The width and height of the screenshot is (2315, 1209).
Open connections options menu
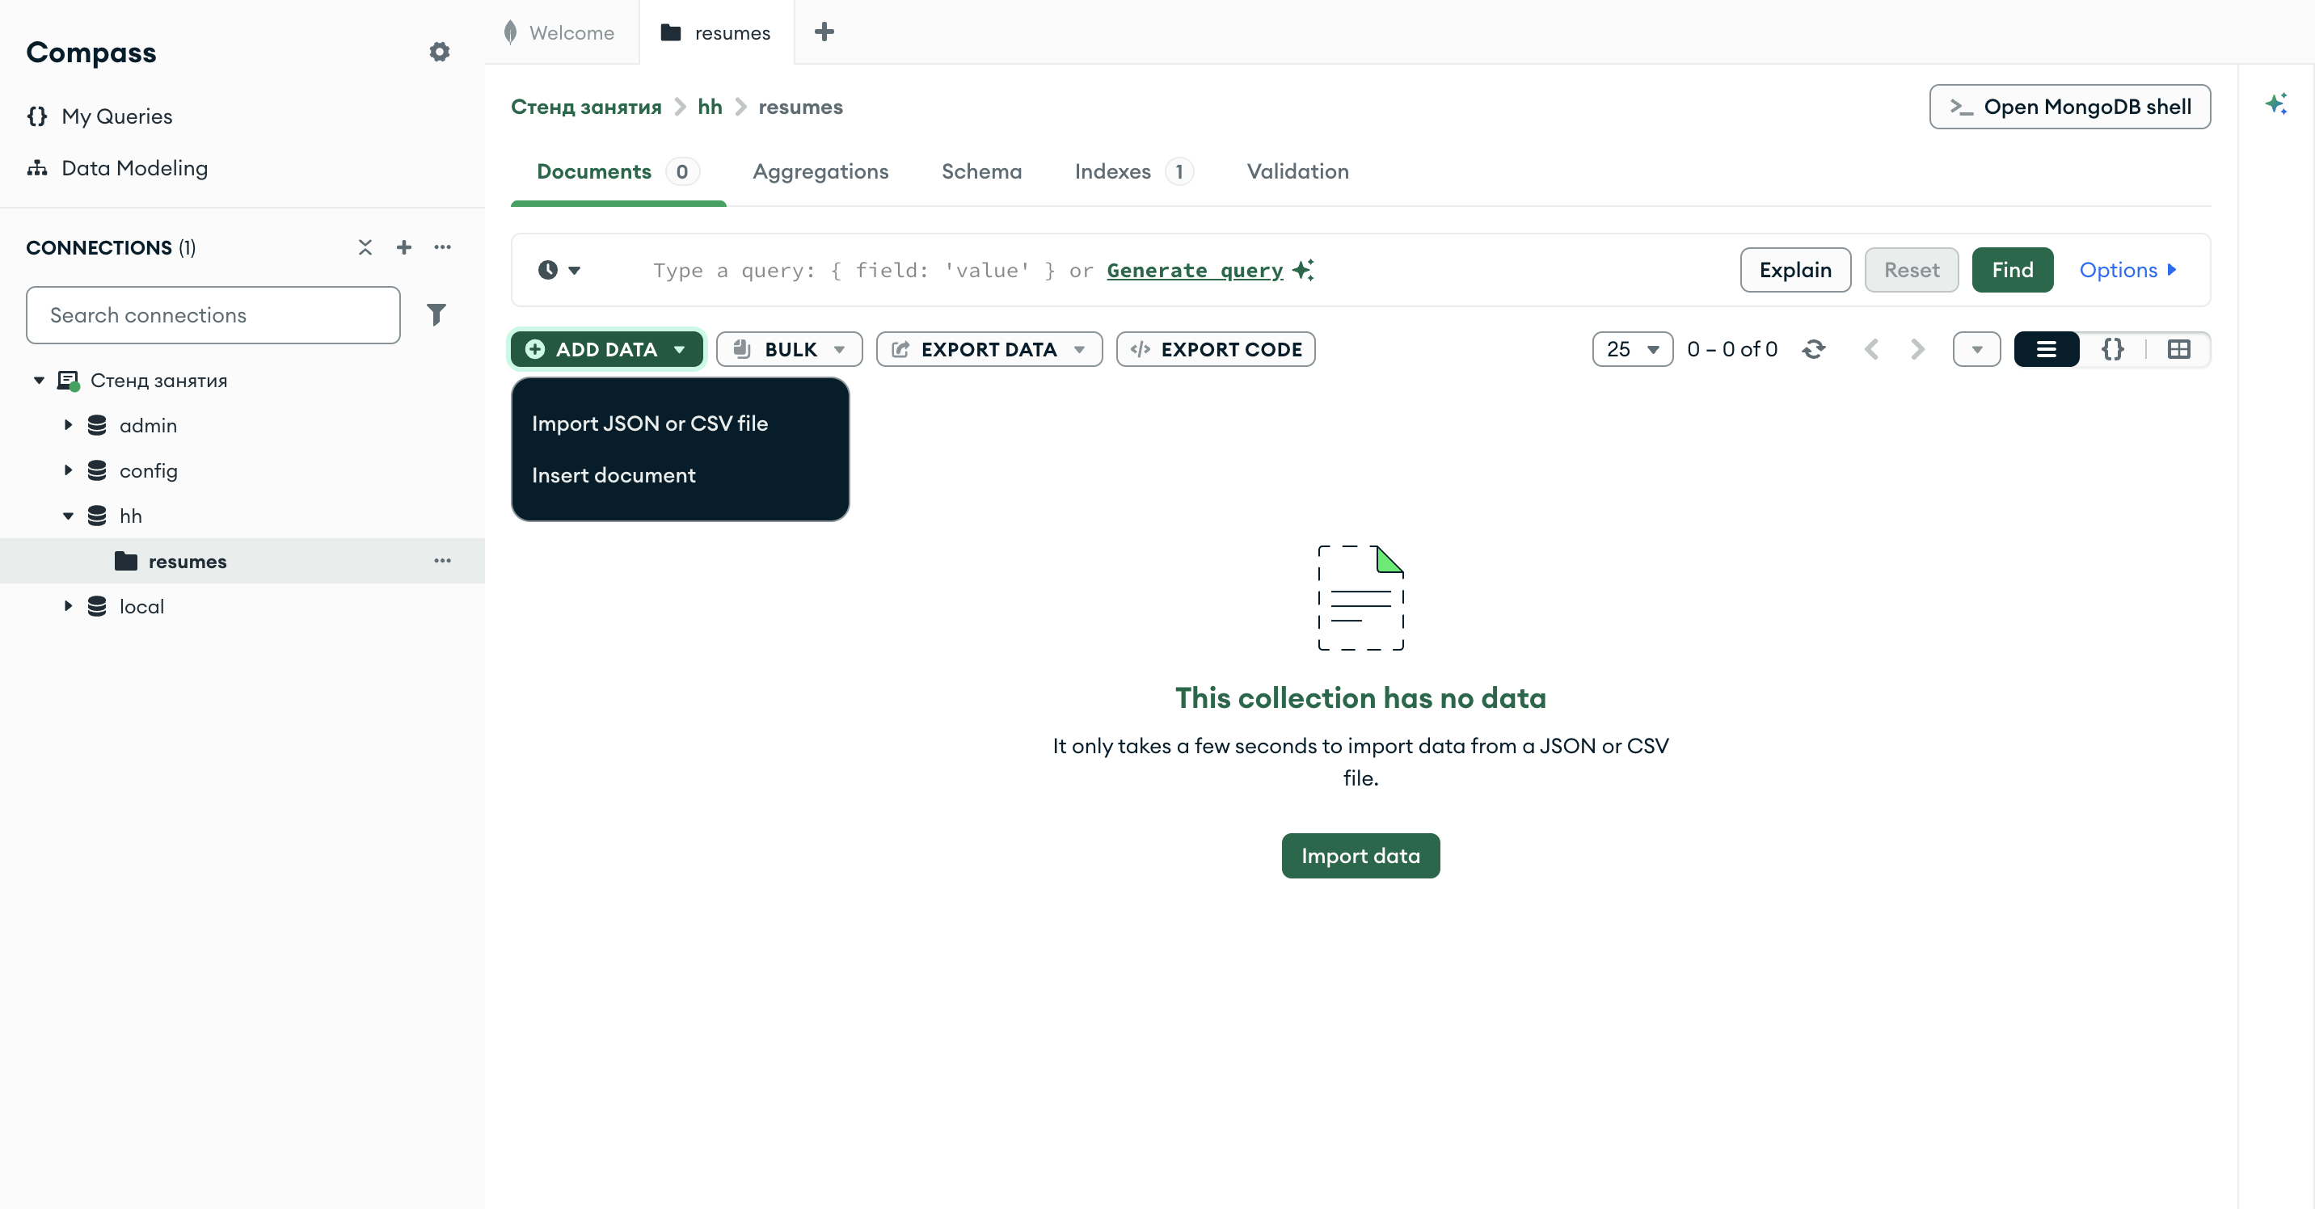click(442, 247)
